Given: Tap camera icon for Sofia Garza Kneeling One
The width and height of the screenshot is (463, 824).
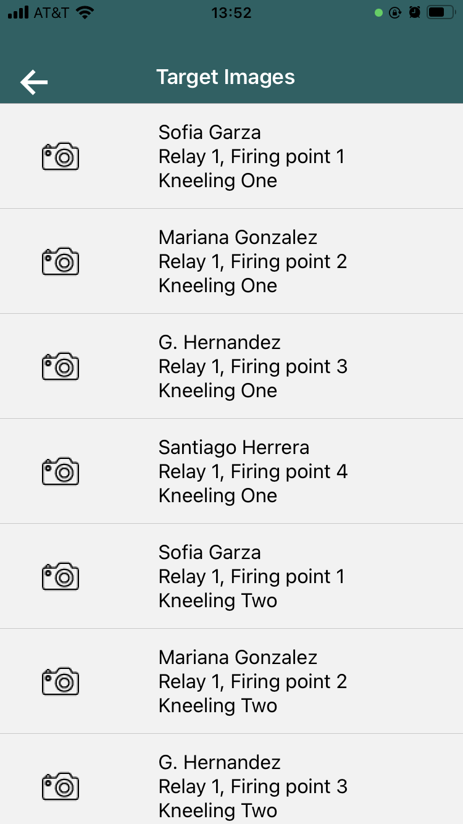Looking at the screenshot, I should [60, 156].
